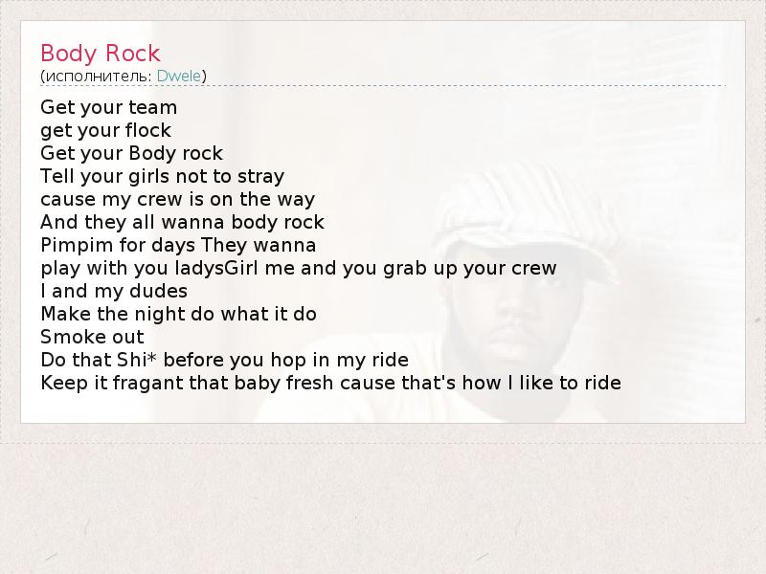Click the line 'Do that Shi* before you hop'
This screenshot has width=766, height=574.
click(224, 360)
